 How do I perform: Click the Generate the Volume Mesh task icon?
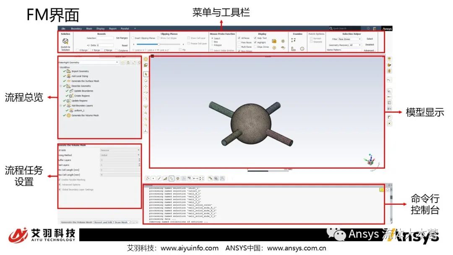coord(68,115)
